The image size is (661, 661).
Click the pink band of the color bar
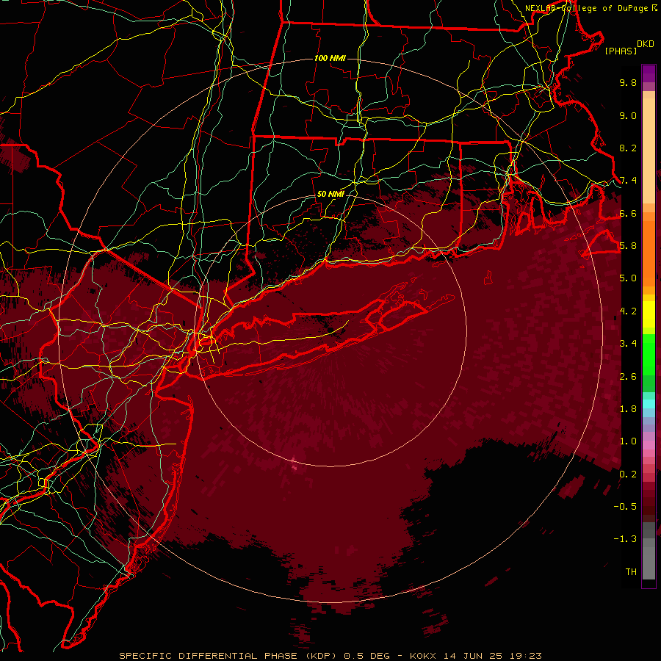[x=649, y=445]
